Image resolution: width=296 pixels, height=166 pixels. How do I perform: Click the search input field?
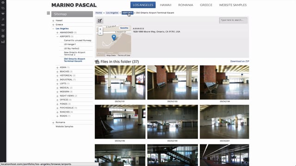pyautogui.click(x=233, y=20)
